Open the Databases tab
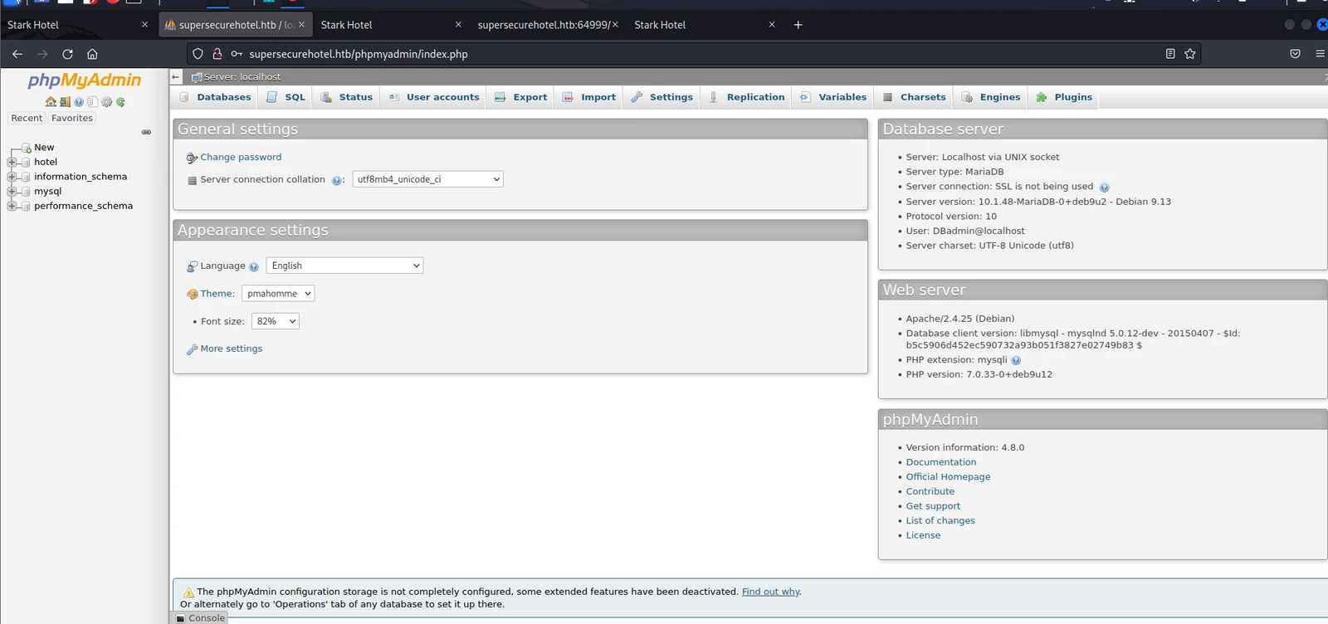Screen dimensions: 1328x624 [x=216, y=98]
